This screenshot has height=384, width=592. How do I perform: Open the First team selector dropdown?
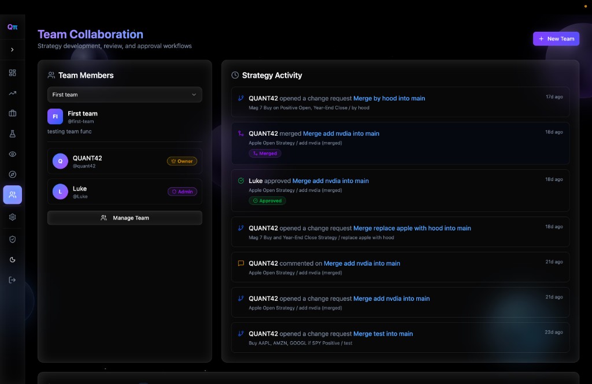(x=124, y=95)
